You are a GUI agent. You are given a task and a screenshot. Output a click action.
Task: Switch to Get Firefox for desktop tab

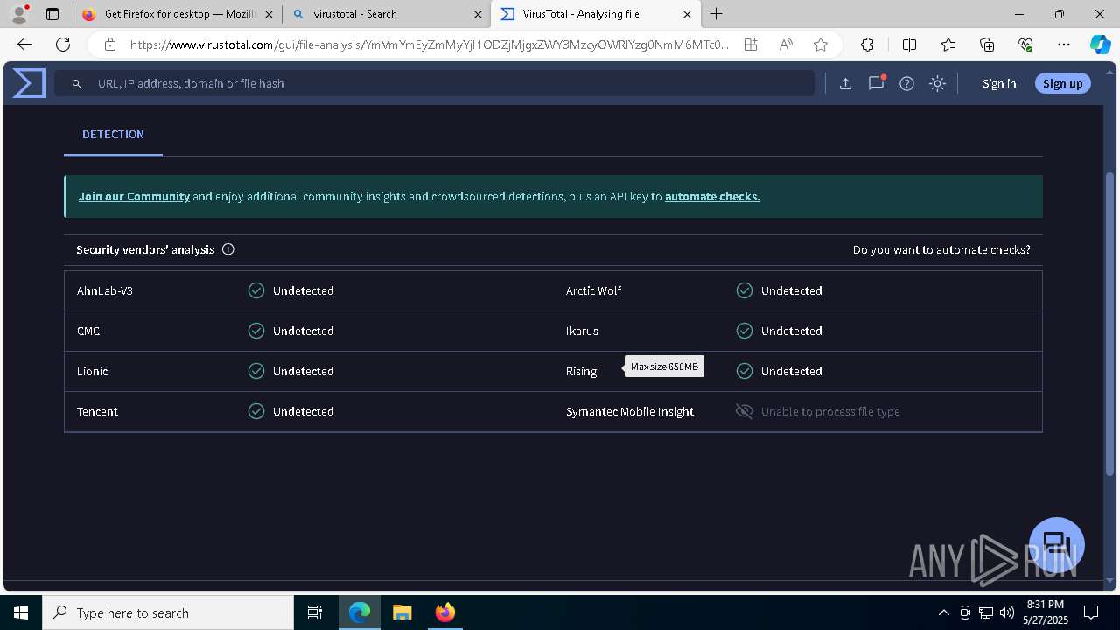coord(177,14)
